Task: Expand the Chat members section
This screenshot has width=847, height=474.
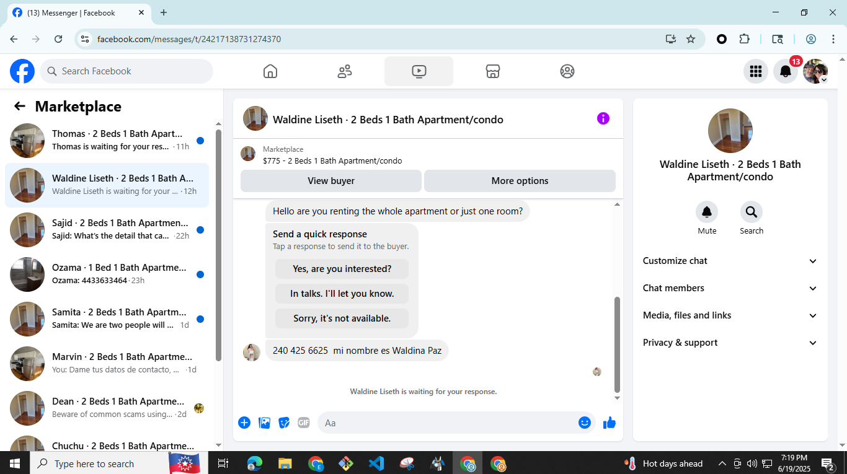Action: point(730,288)
